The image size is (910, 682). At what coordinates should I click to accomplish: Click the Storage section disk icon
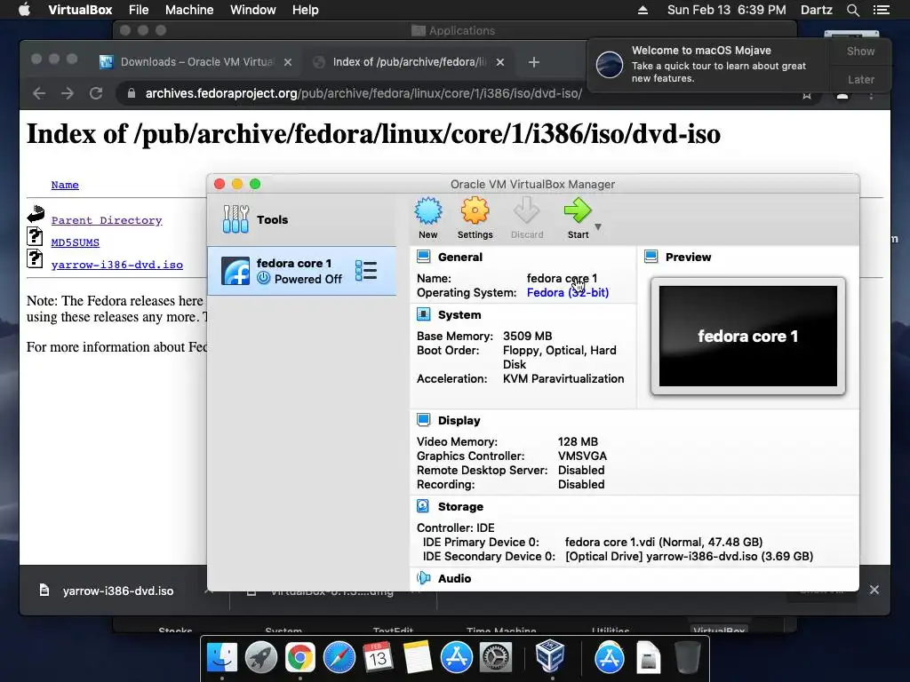[424, 506]
